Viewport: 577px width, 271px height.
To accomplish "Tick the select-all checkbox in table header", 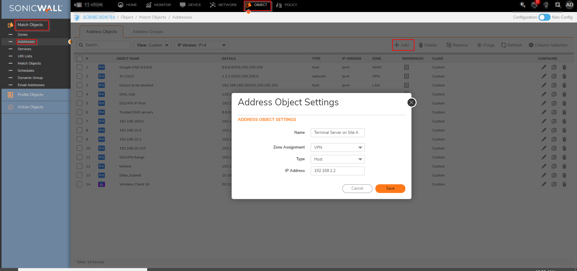I will (79, 59).
